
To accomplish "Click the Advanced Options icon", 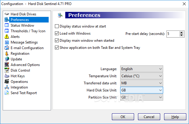I will click(7, 65).
